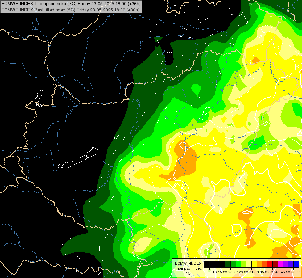Click the legend tick label 15
Screen dimensions: 302x278
pyautogui.click(x=220, y=272)
